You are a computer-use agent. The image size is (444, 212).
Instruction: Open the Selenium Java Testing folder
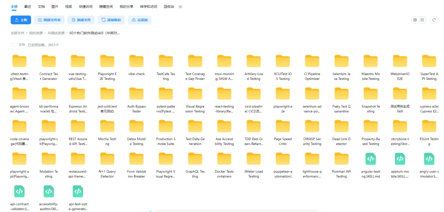(x=342, y=61)
